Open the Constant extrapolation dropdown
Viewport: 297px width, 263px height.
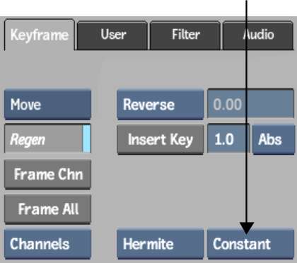point(250,244)
